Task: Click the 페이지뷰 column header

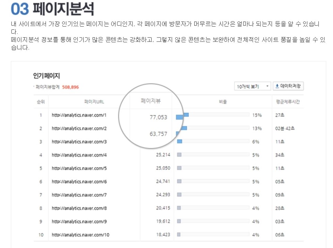Action: tap(151, 101)
